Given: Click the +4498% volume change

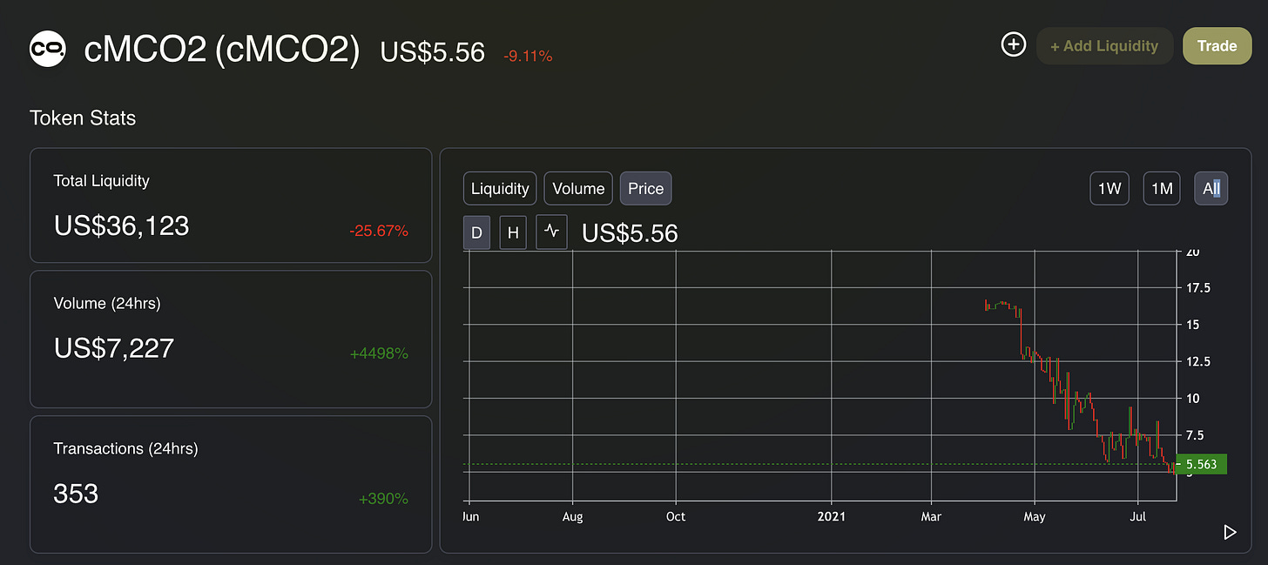Looking at the screenshot, I should click(379, 353).
